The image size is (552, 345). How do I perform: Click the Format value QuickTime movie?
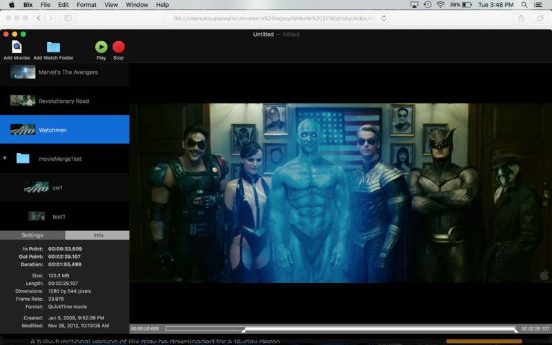(x=68, y=306)
